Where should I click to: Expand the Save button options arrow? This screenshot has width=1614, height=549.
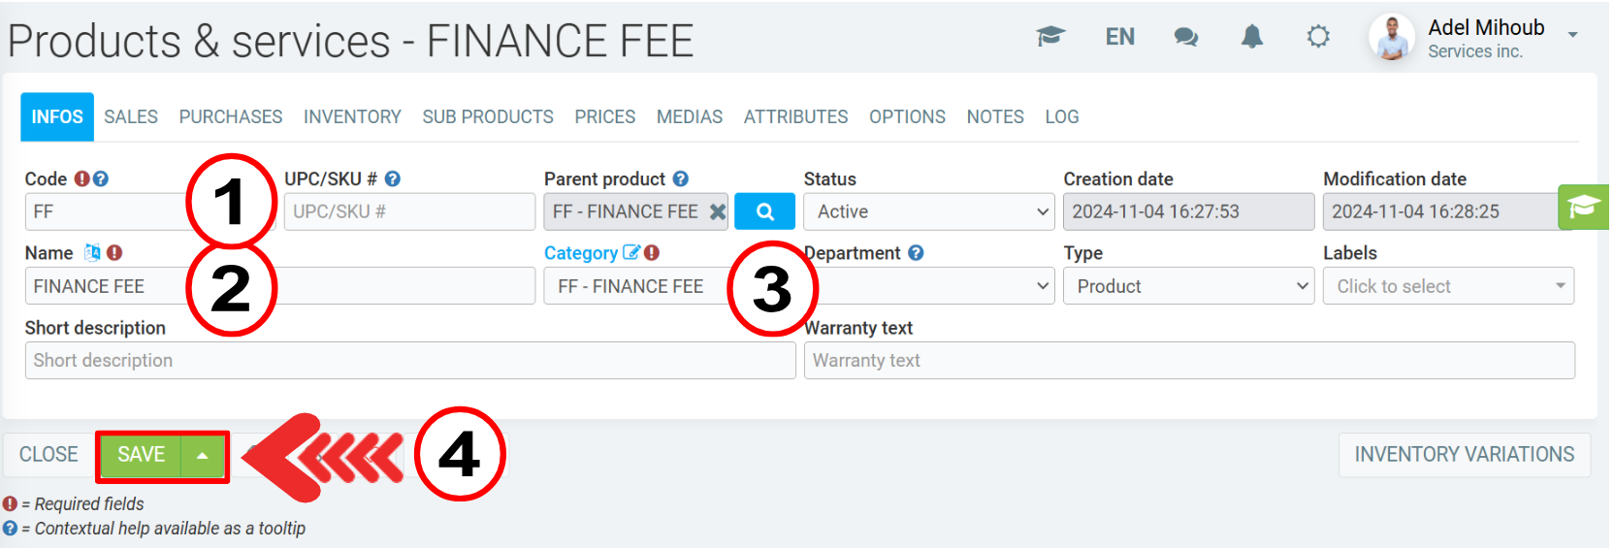click(x=203, y=455)
